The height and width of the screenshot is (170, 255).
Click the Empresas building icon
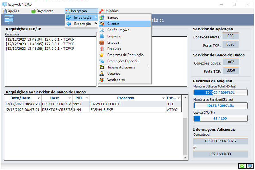coord(102,36)
